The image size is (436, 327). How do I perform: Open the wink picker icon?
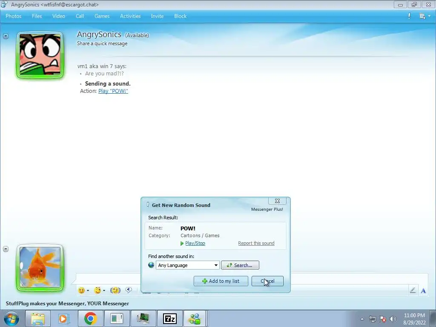(x=98, y=290)
